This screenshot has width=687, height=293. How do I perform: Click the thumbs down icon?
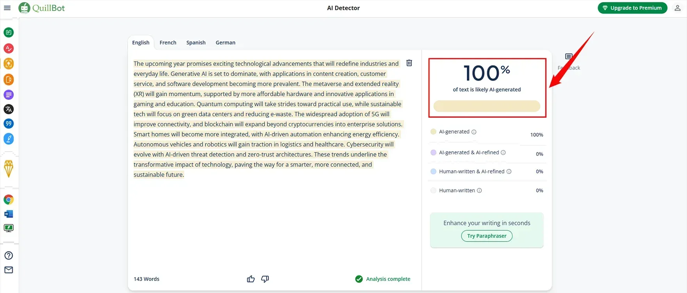[x=265, y=279]
